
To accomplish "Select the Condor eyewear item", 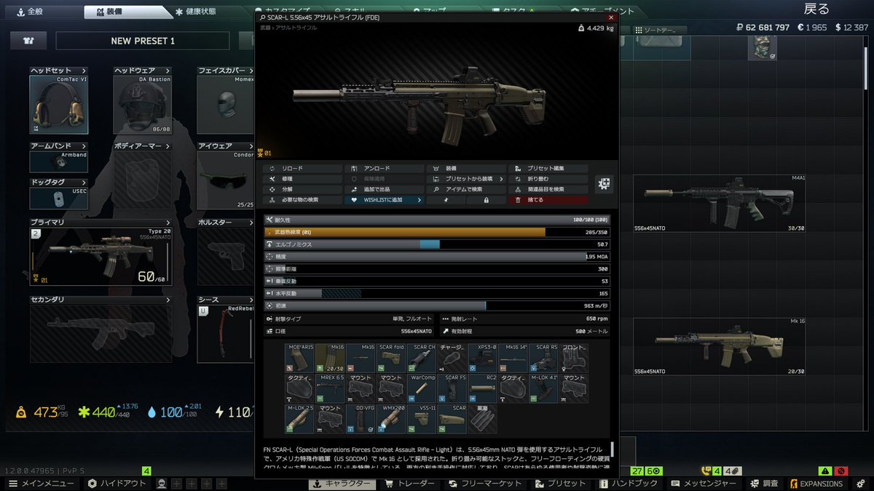I will 227,180.
